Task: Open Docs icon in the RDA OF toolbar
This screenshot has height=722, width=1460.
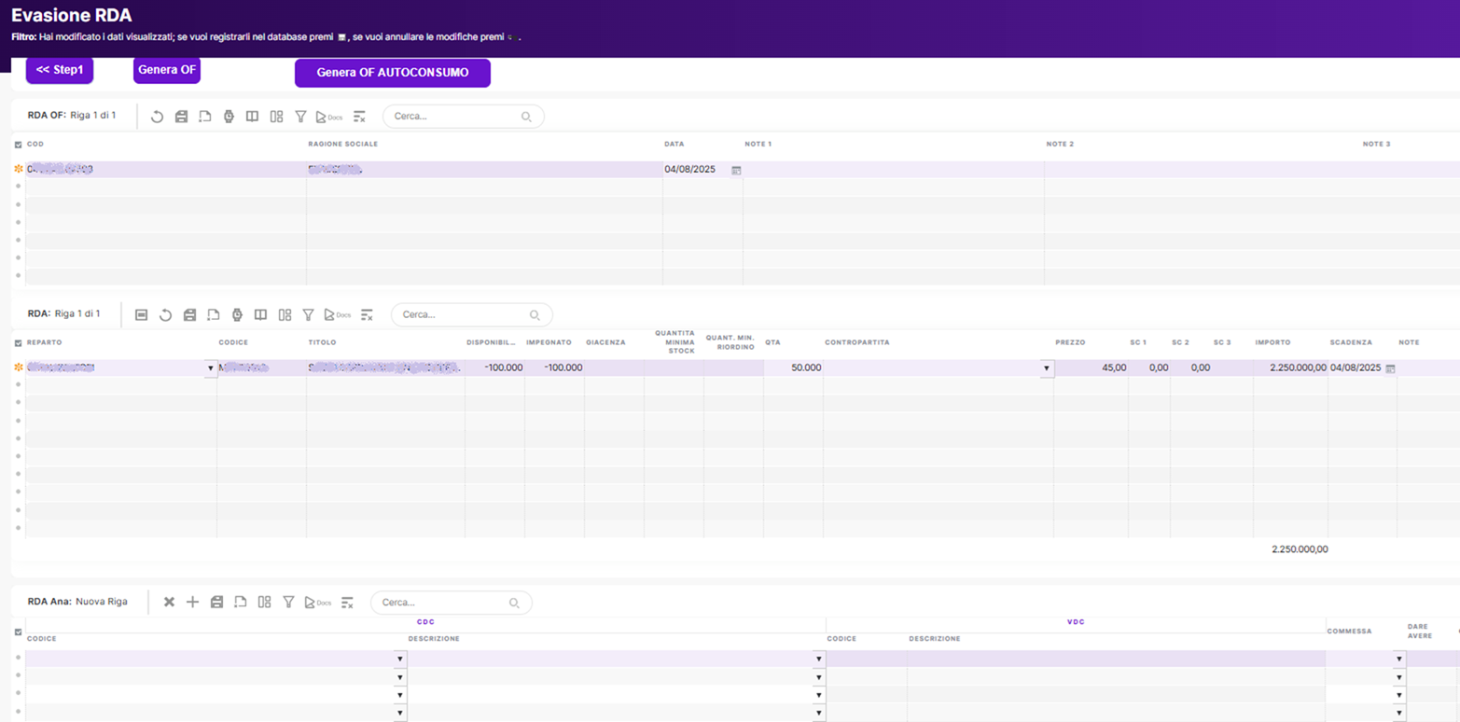Action: pos(328,117)
